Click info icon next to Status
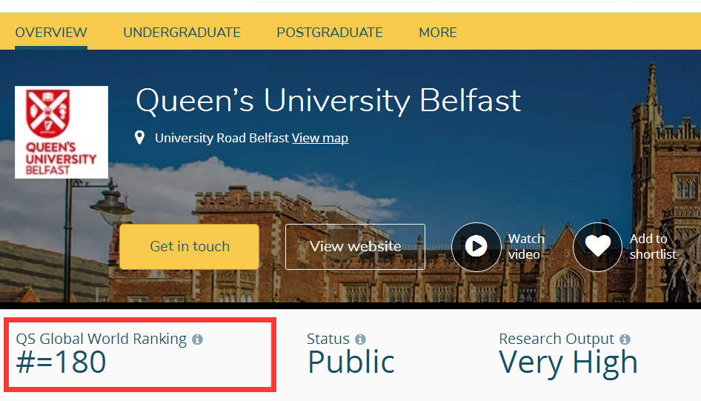Viewport: 701px width, 401px height. point(360,339)
